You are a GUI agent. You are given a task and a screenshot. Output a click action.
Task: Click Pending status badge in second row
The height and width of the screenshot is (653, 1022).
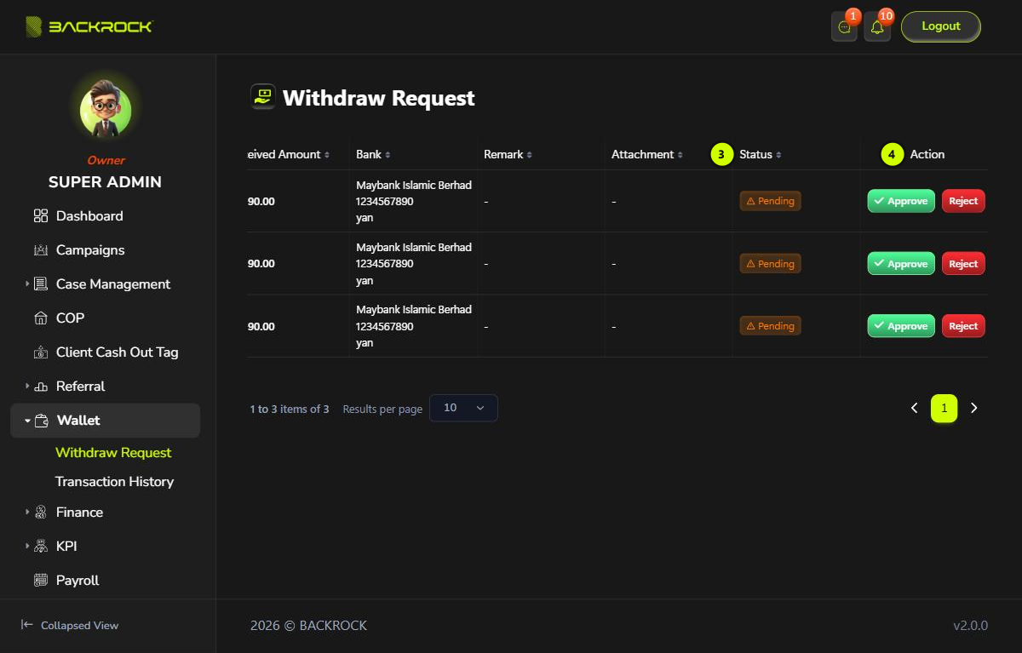tap(770, 264)
